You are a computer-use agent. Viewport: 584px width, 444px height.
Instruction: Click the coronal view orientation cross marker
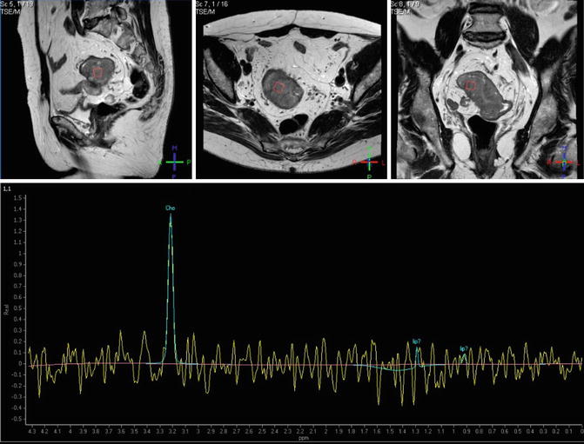(563, 162)
